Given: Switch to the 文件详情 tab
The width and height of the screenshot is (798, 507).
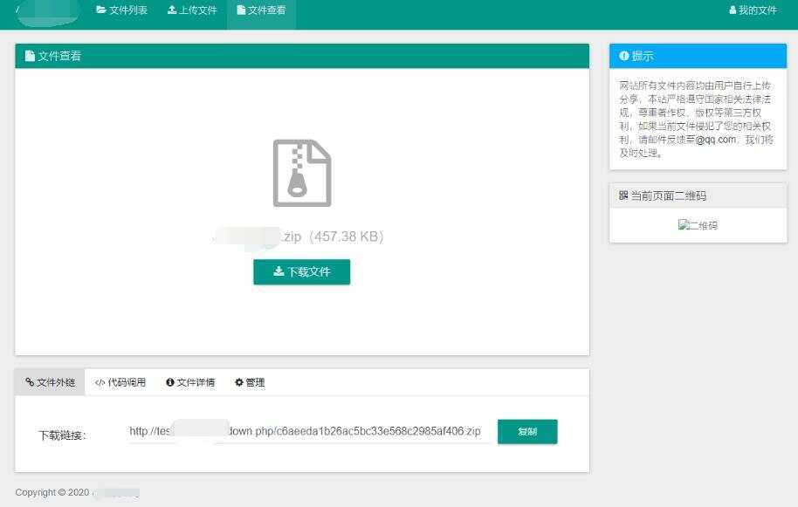Looking at the screenshot, I should 190,382.
